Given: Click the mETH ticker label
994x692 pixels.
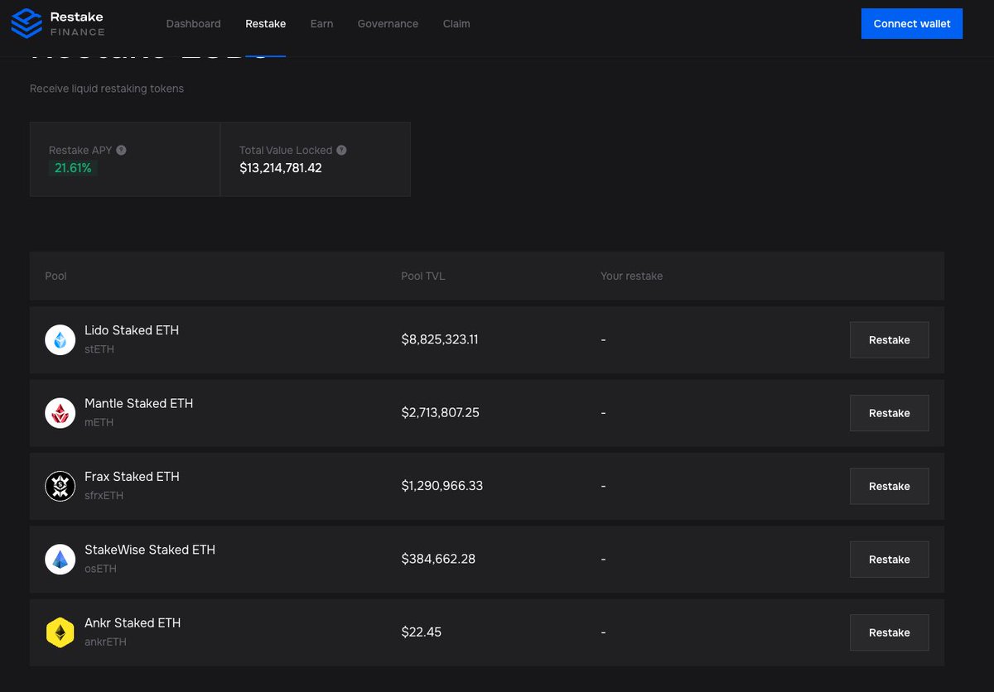Looking at the screenshot, I should 99,422.
